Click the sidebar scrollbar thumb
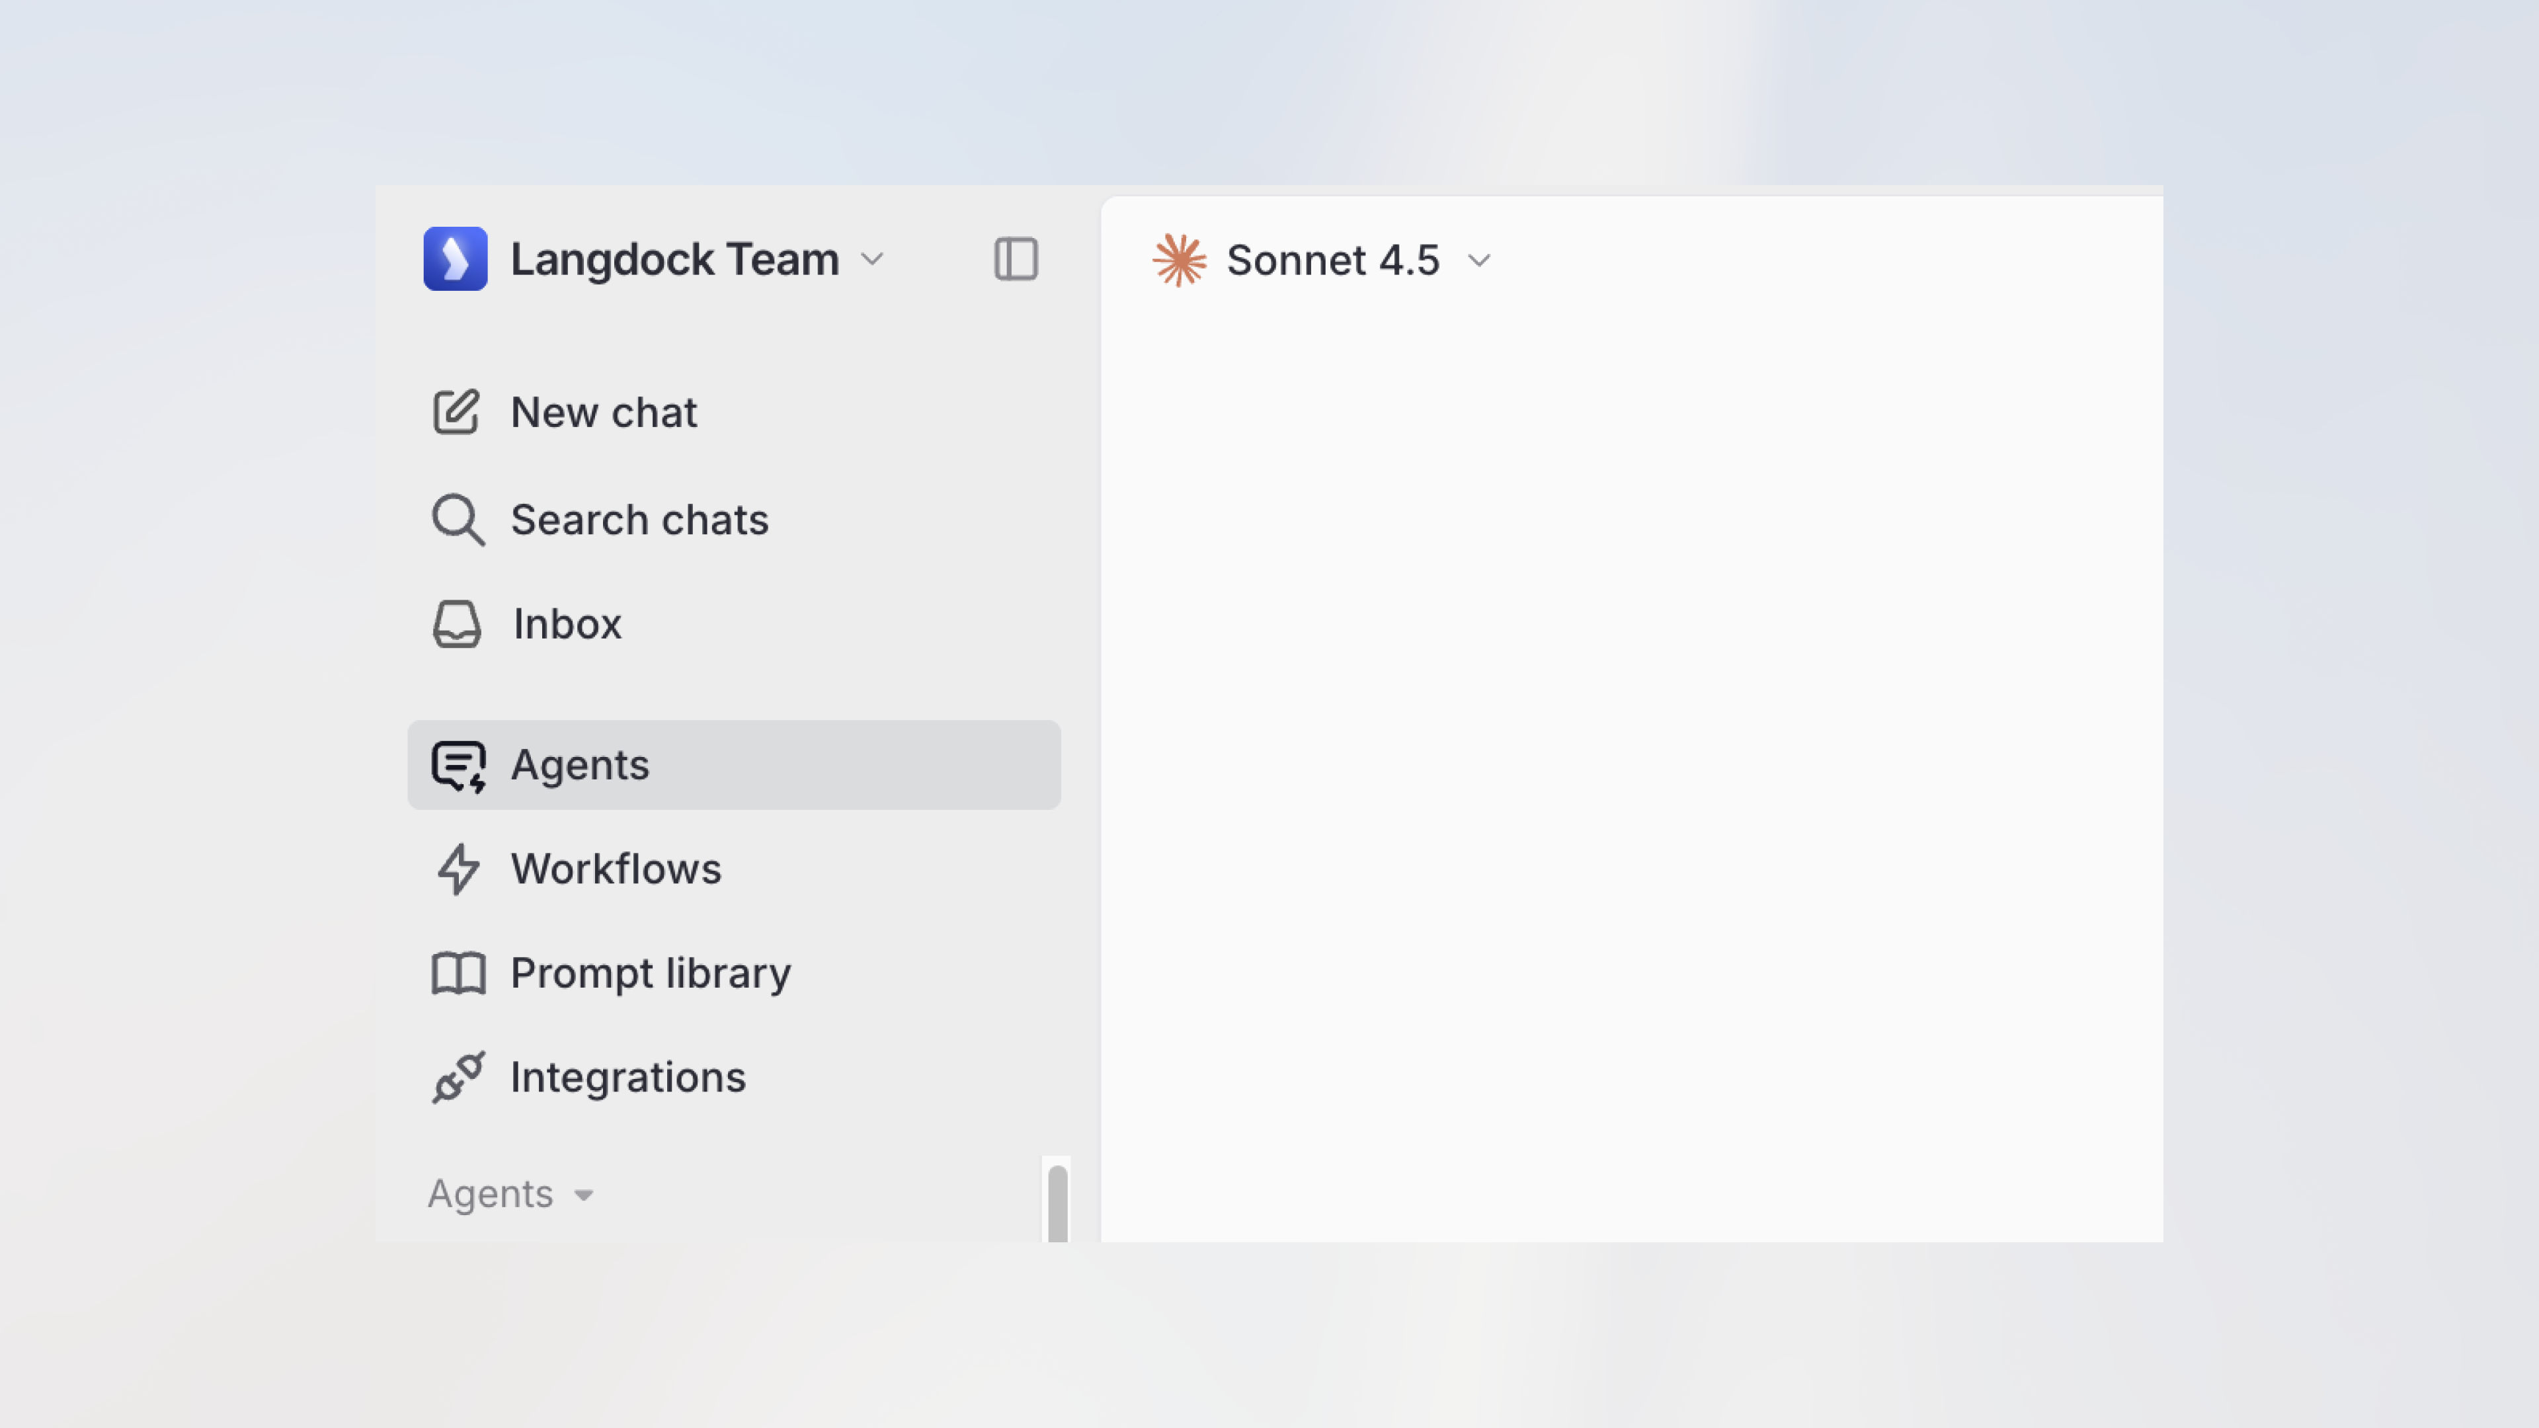Screen dimensions: 2539x1428 (1058, 1203)
